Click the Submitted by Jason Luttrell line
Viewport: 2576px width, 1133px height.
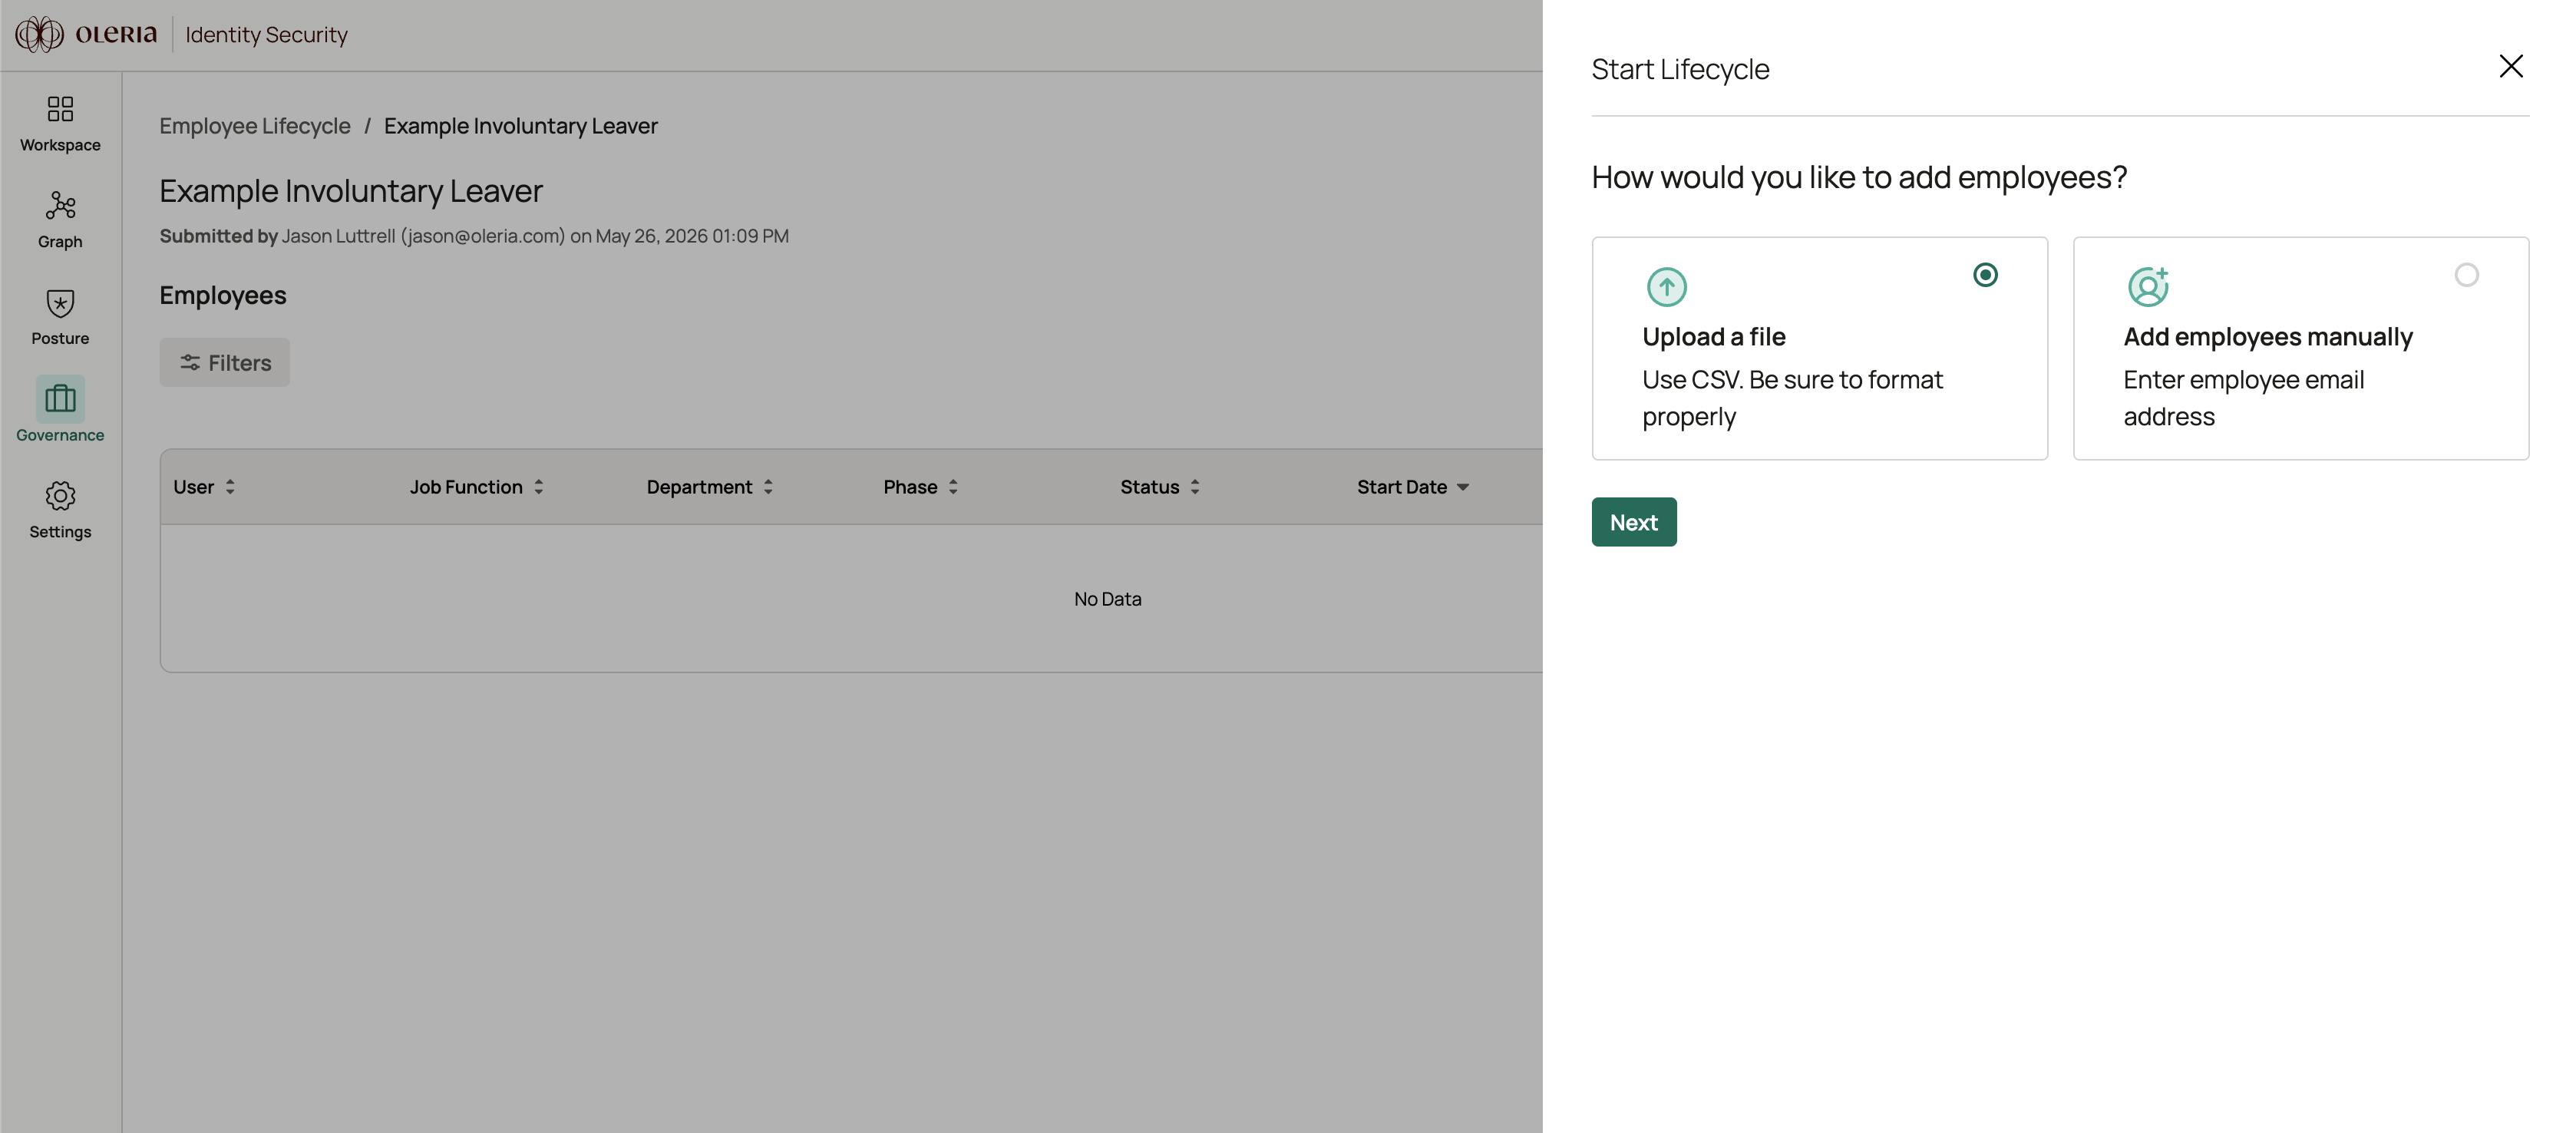click(x=474, y=236)
